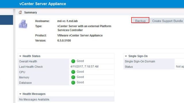The height and width of the screenshot is (103, 184).
Task: Click the green Database status icon
Action: (x=73, y=83)
